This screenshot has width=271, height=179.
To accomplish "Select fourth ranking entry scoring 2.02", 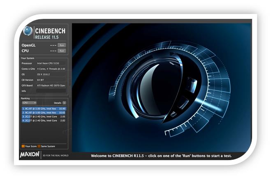I will coord(44,121).
